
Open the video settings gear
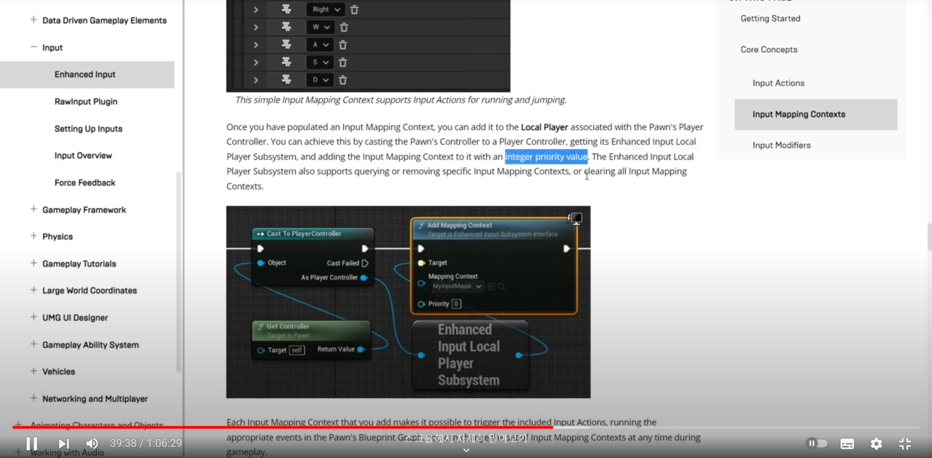click(876, 444)
